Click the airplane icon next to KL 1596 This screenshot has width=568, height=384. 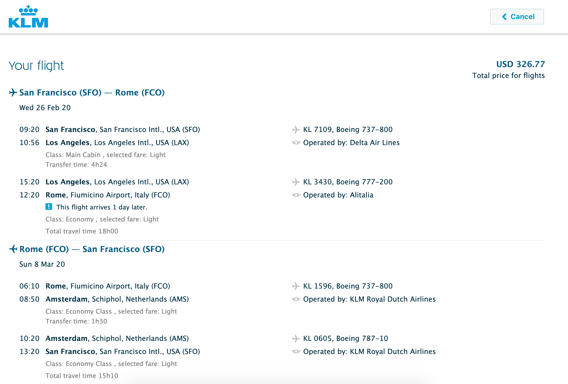tap(296, 286)
